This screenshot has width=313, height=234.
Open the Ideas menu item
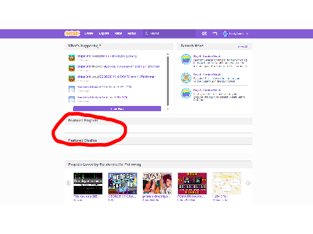point(118,33)
